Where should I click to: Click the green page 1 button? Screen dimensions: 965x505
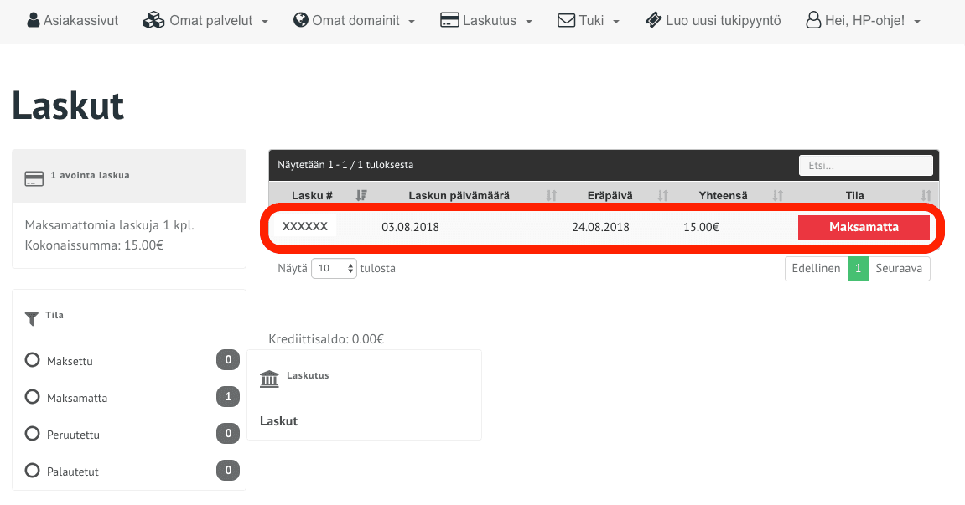click(858, 269)
